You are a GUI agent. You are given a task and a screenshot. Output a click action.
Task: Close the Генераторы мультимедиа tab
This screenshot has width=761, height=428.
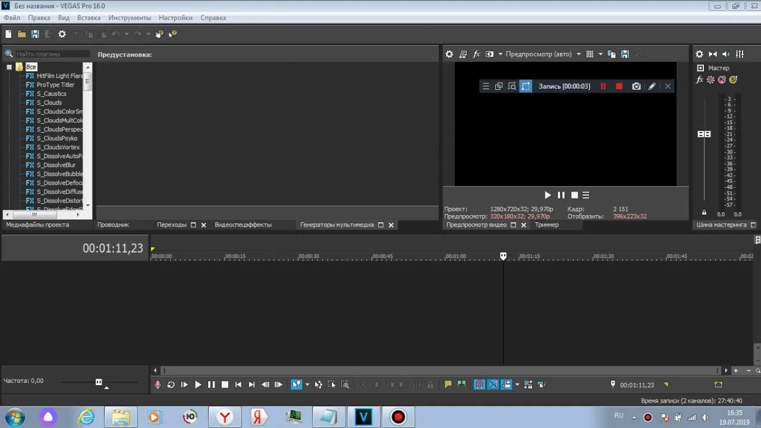[391, 225]
